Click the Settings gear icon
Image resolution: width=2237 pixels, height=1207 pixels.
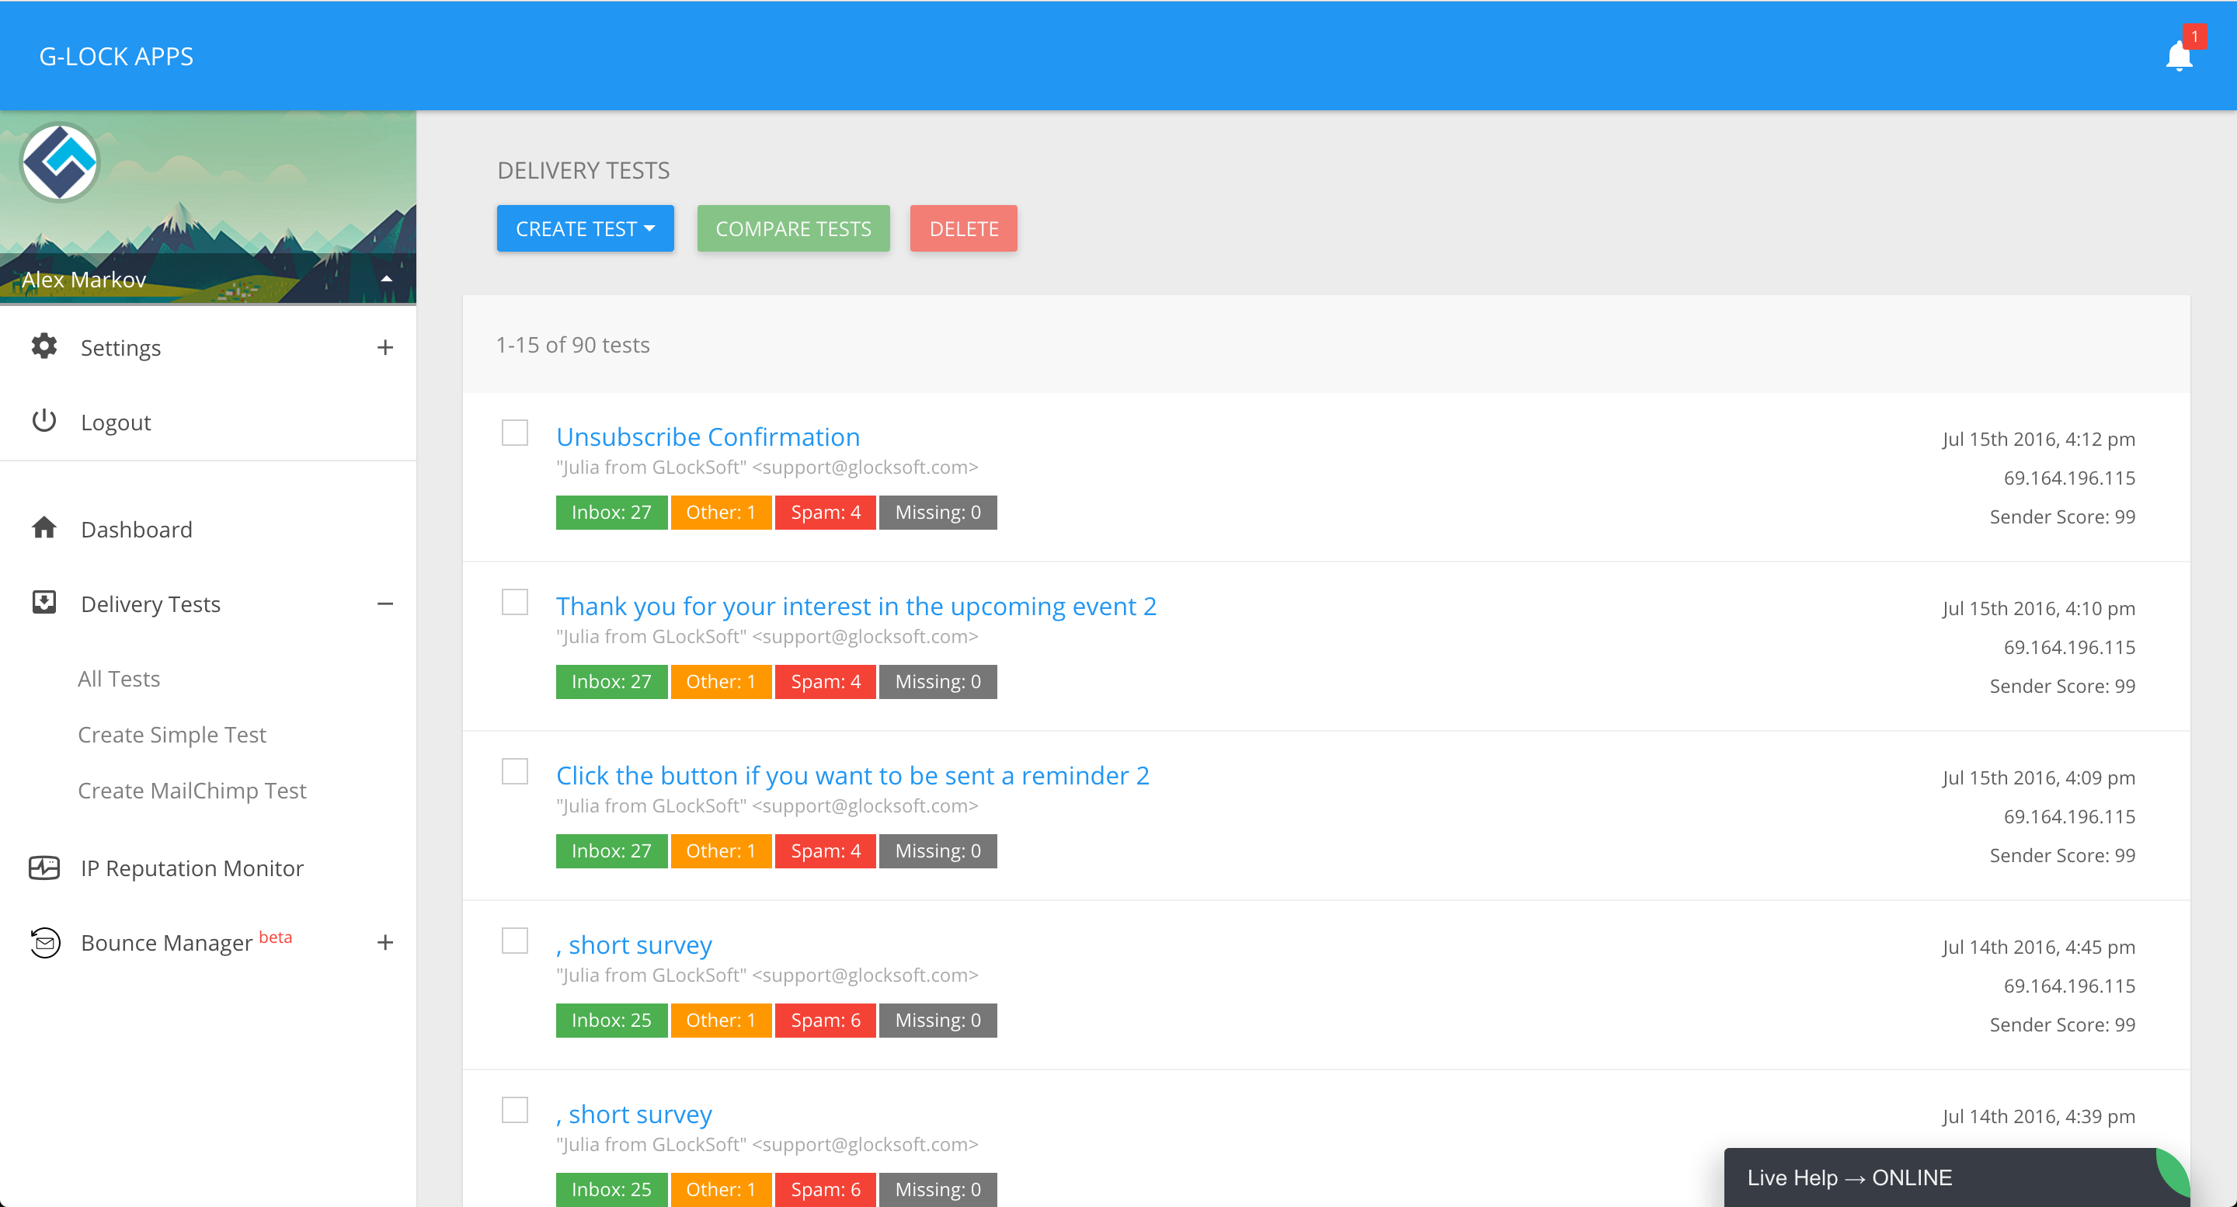43,346
